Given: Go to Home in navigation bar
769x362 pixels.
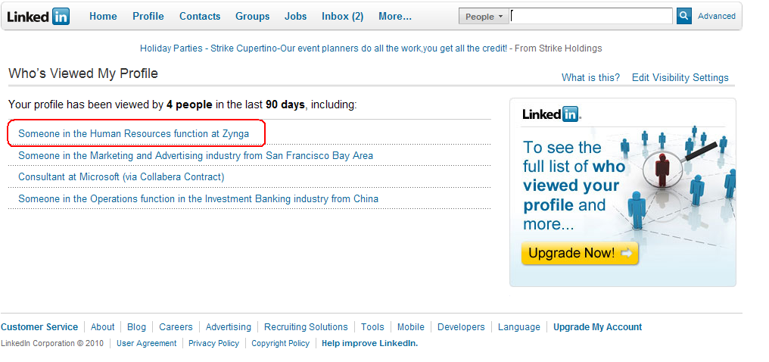Looking at the screenshot, I should 103,16.
